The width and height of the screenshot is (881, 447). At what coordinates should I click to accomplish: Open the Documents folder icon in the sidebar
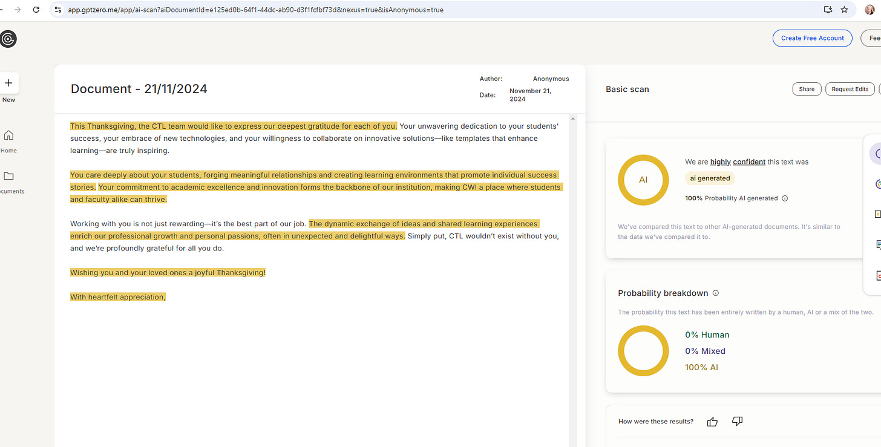coord(8,176)
